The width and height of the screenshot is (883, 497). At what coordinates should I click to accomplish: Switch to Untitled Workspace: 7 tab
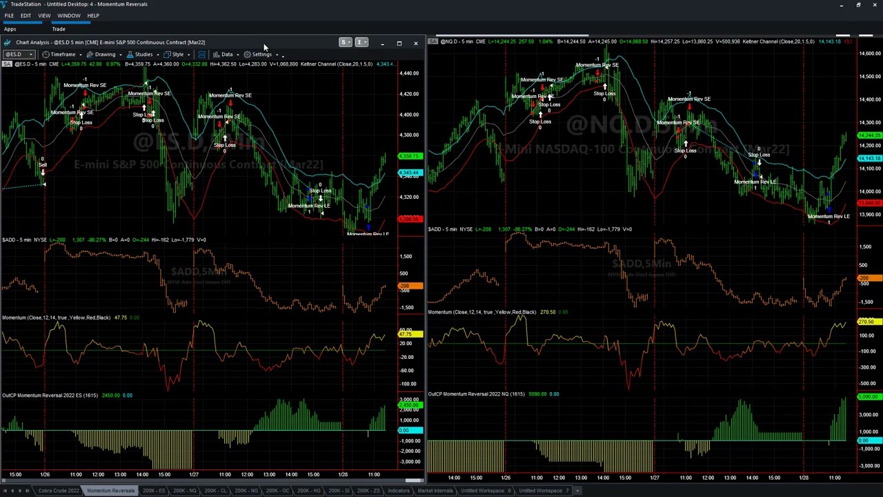[544, 491]
